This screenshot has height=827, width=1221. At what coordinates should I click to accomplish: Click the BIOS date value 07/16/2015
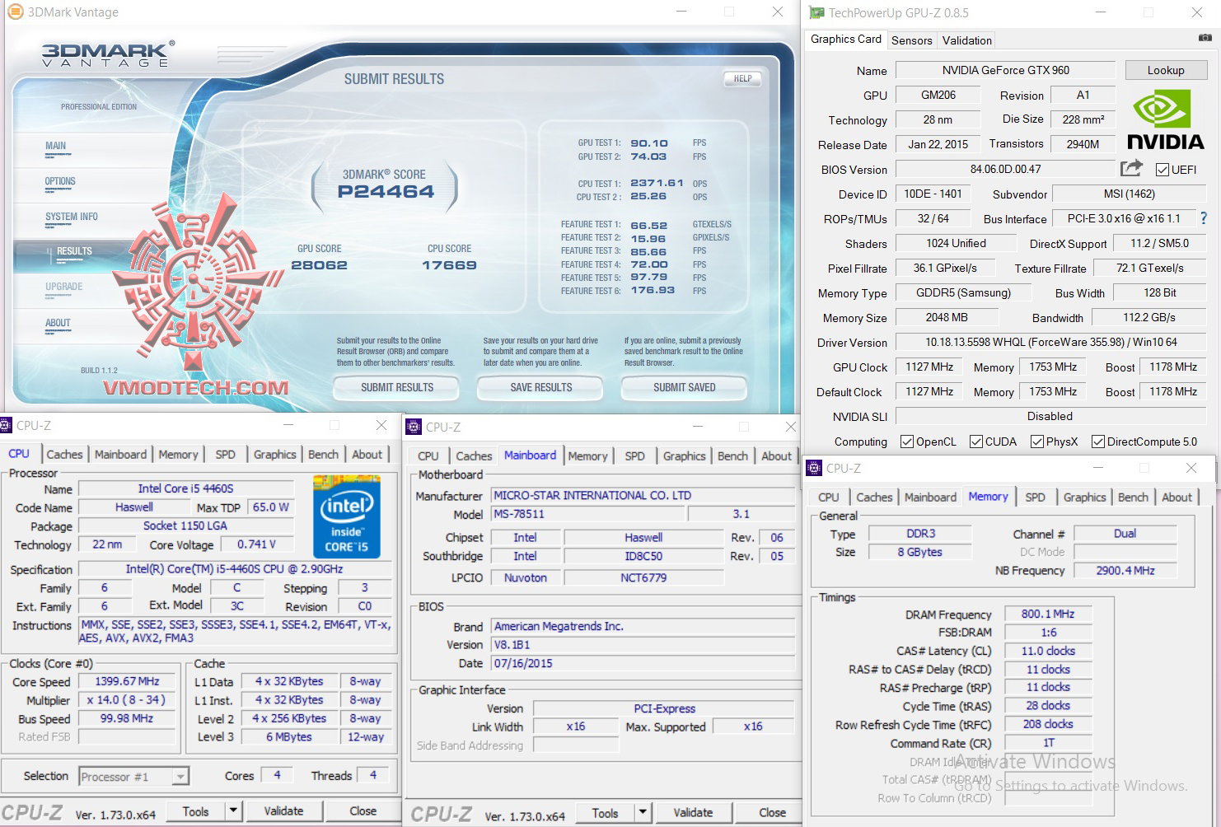pyautogui.click(x=643, y=663)
